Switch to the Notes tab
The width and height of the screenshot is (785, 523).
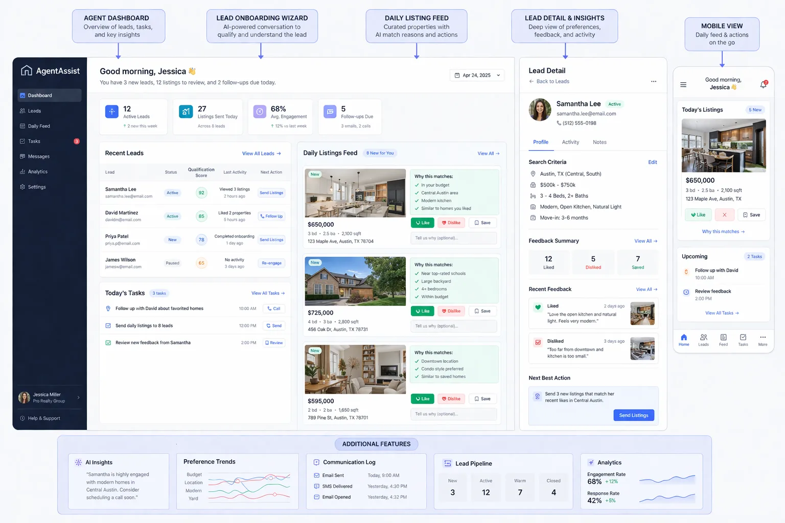599,142
